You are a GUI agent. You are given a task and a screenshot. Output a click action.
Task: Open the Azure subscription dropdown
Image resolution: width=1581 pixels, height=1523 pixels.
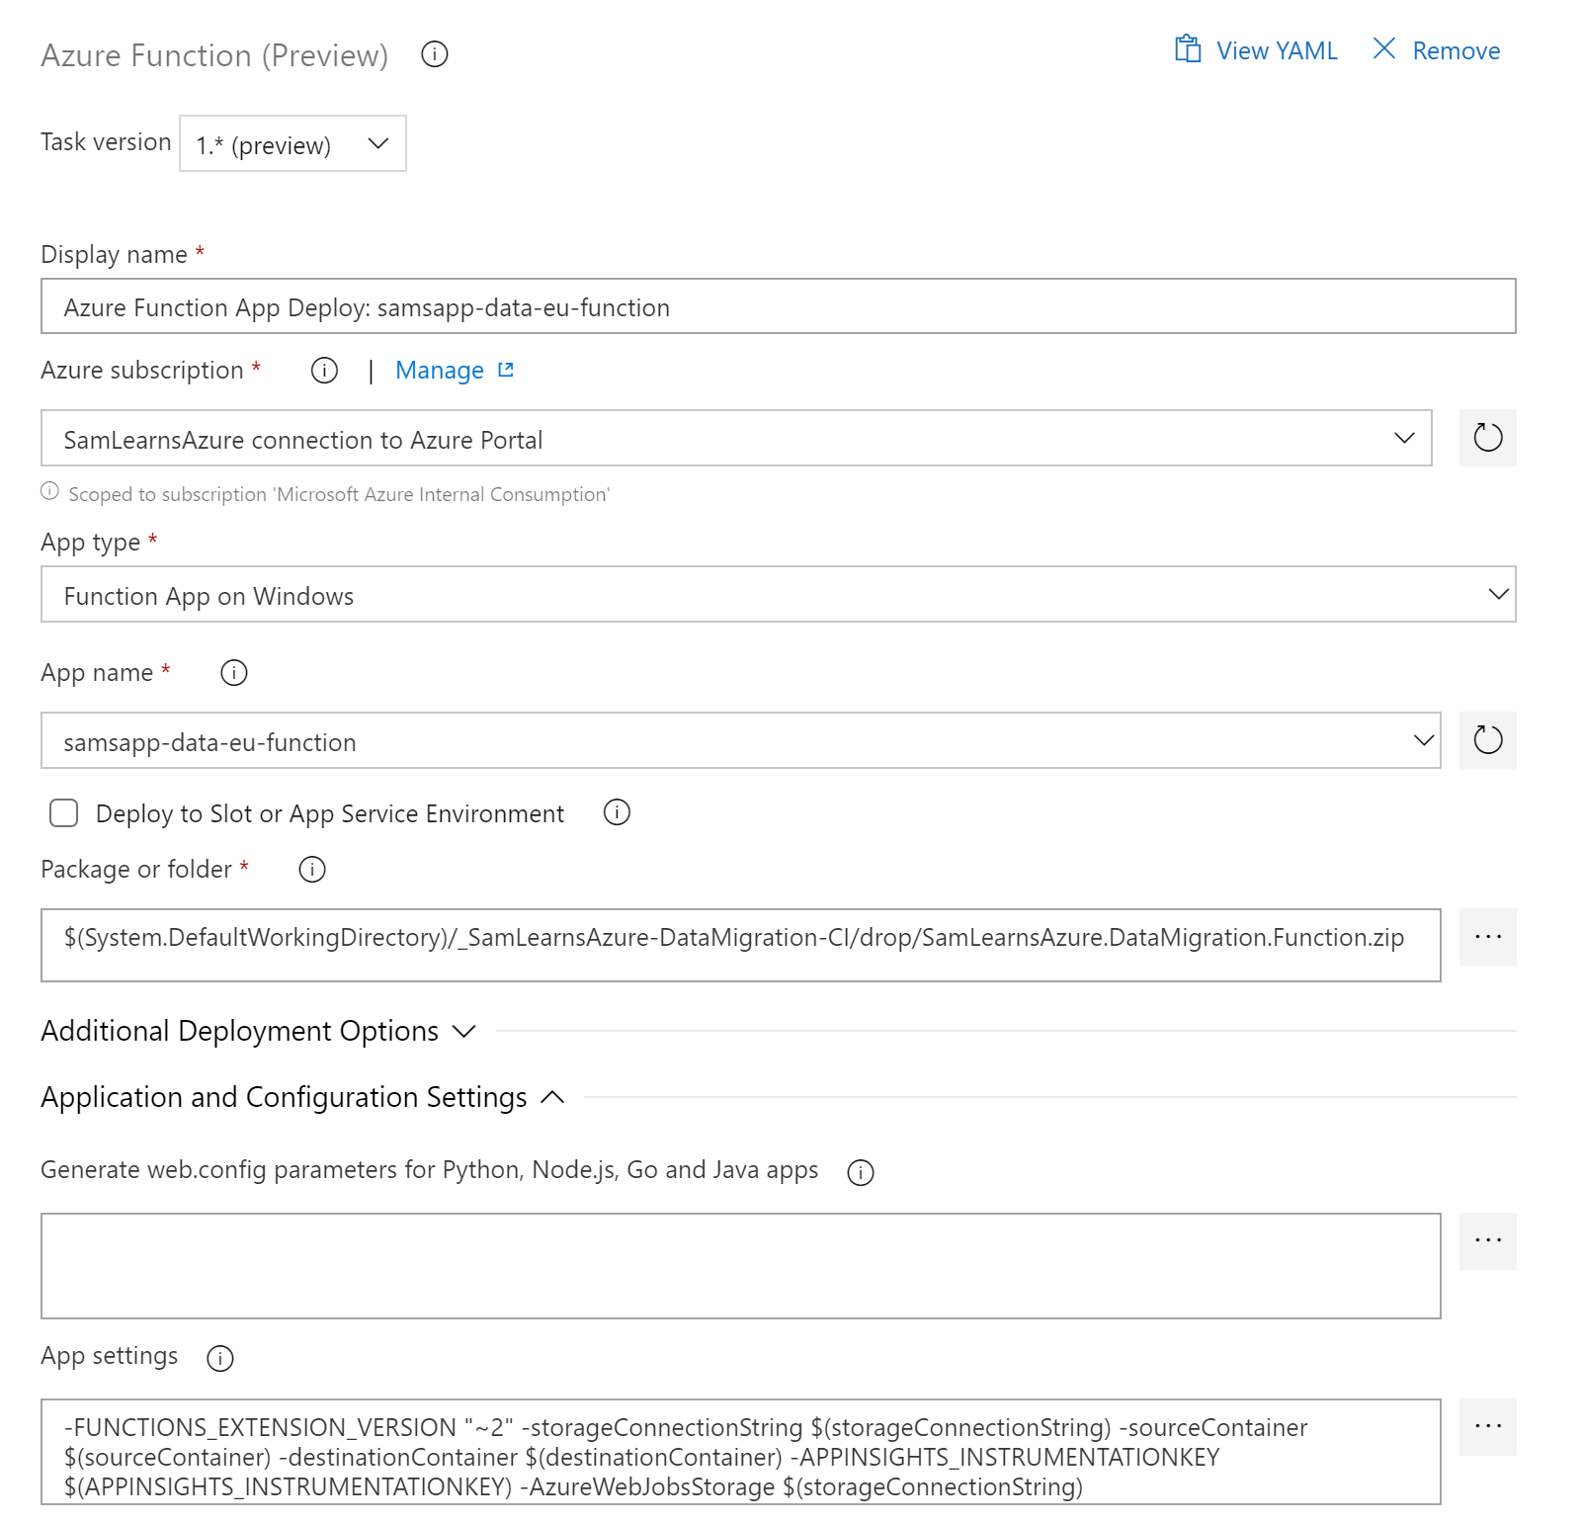(x=736, y=439)
